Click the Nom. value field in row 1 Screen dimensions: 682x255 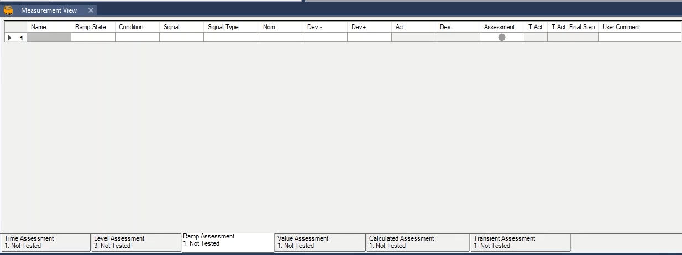click(x=281, y=38)
